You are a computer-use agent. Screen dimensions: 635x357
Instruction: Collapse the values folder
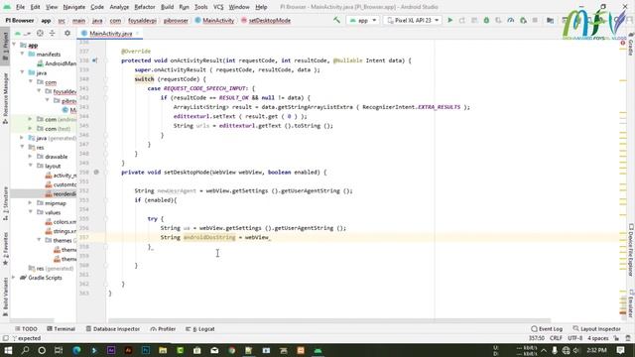(31, 212)
